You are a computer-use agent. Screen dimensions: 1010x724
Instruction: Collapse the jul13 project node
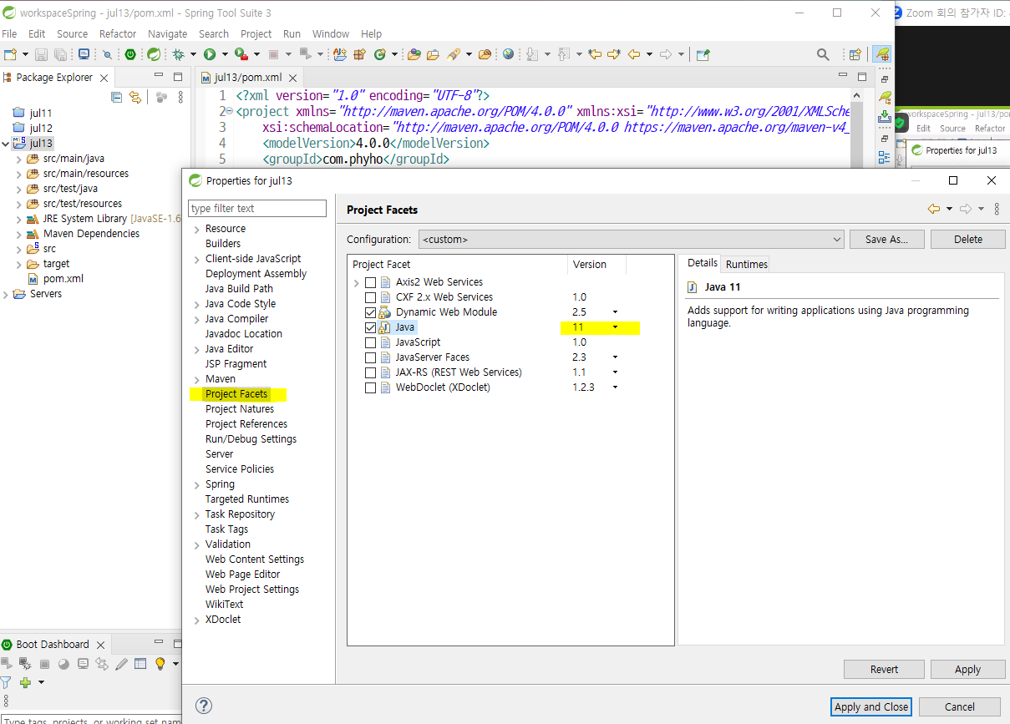(x=6, y=144)
